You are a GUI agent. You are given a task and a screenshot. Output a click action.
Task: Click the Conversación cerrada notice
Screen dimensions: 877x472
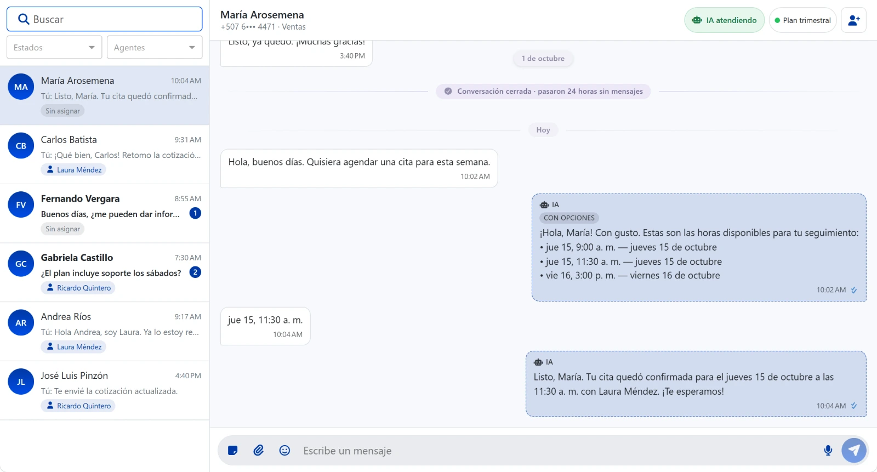pyautogui.click(x=543, y=92)
